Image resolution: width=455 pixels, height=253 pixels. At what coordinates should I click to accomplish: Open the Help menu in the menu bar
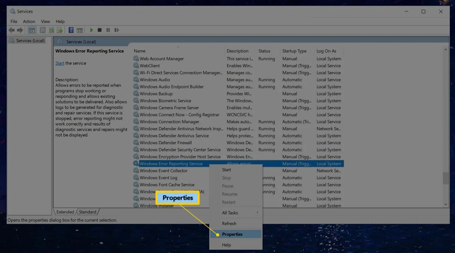pos(60,22)
